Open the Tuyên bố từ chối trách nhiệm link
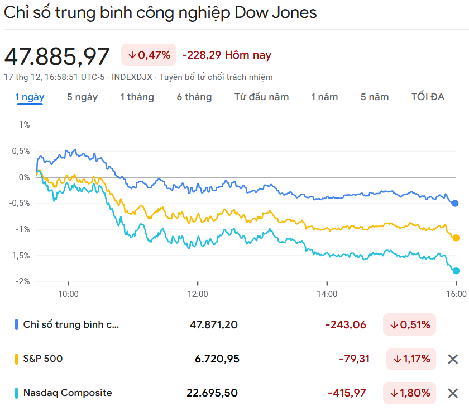This screenshot has width=469, height=410. point(216,77)
